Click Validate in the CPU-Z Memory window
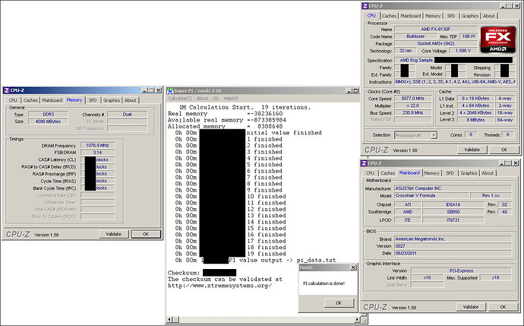This screenshot has height=326, width=524. tap(112, 234)
